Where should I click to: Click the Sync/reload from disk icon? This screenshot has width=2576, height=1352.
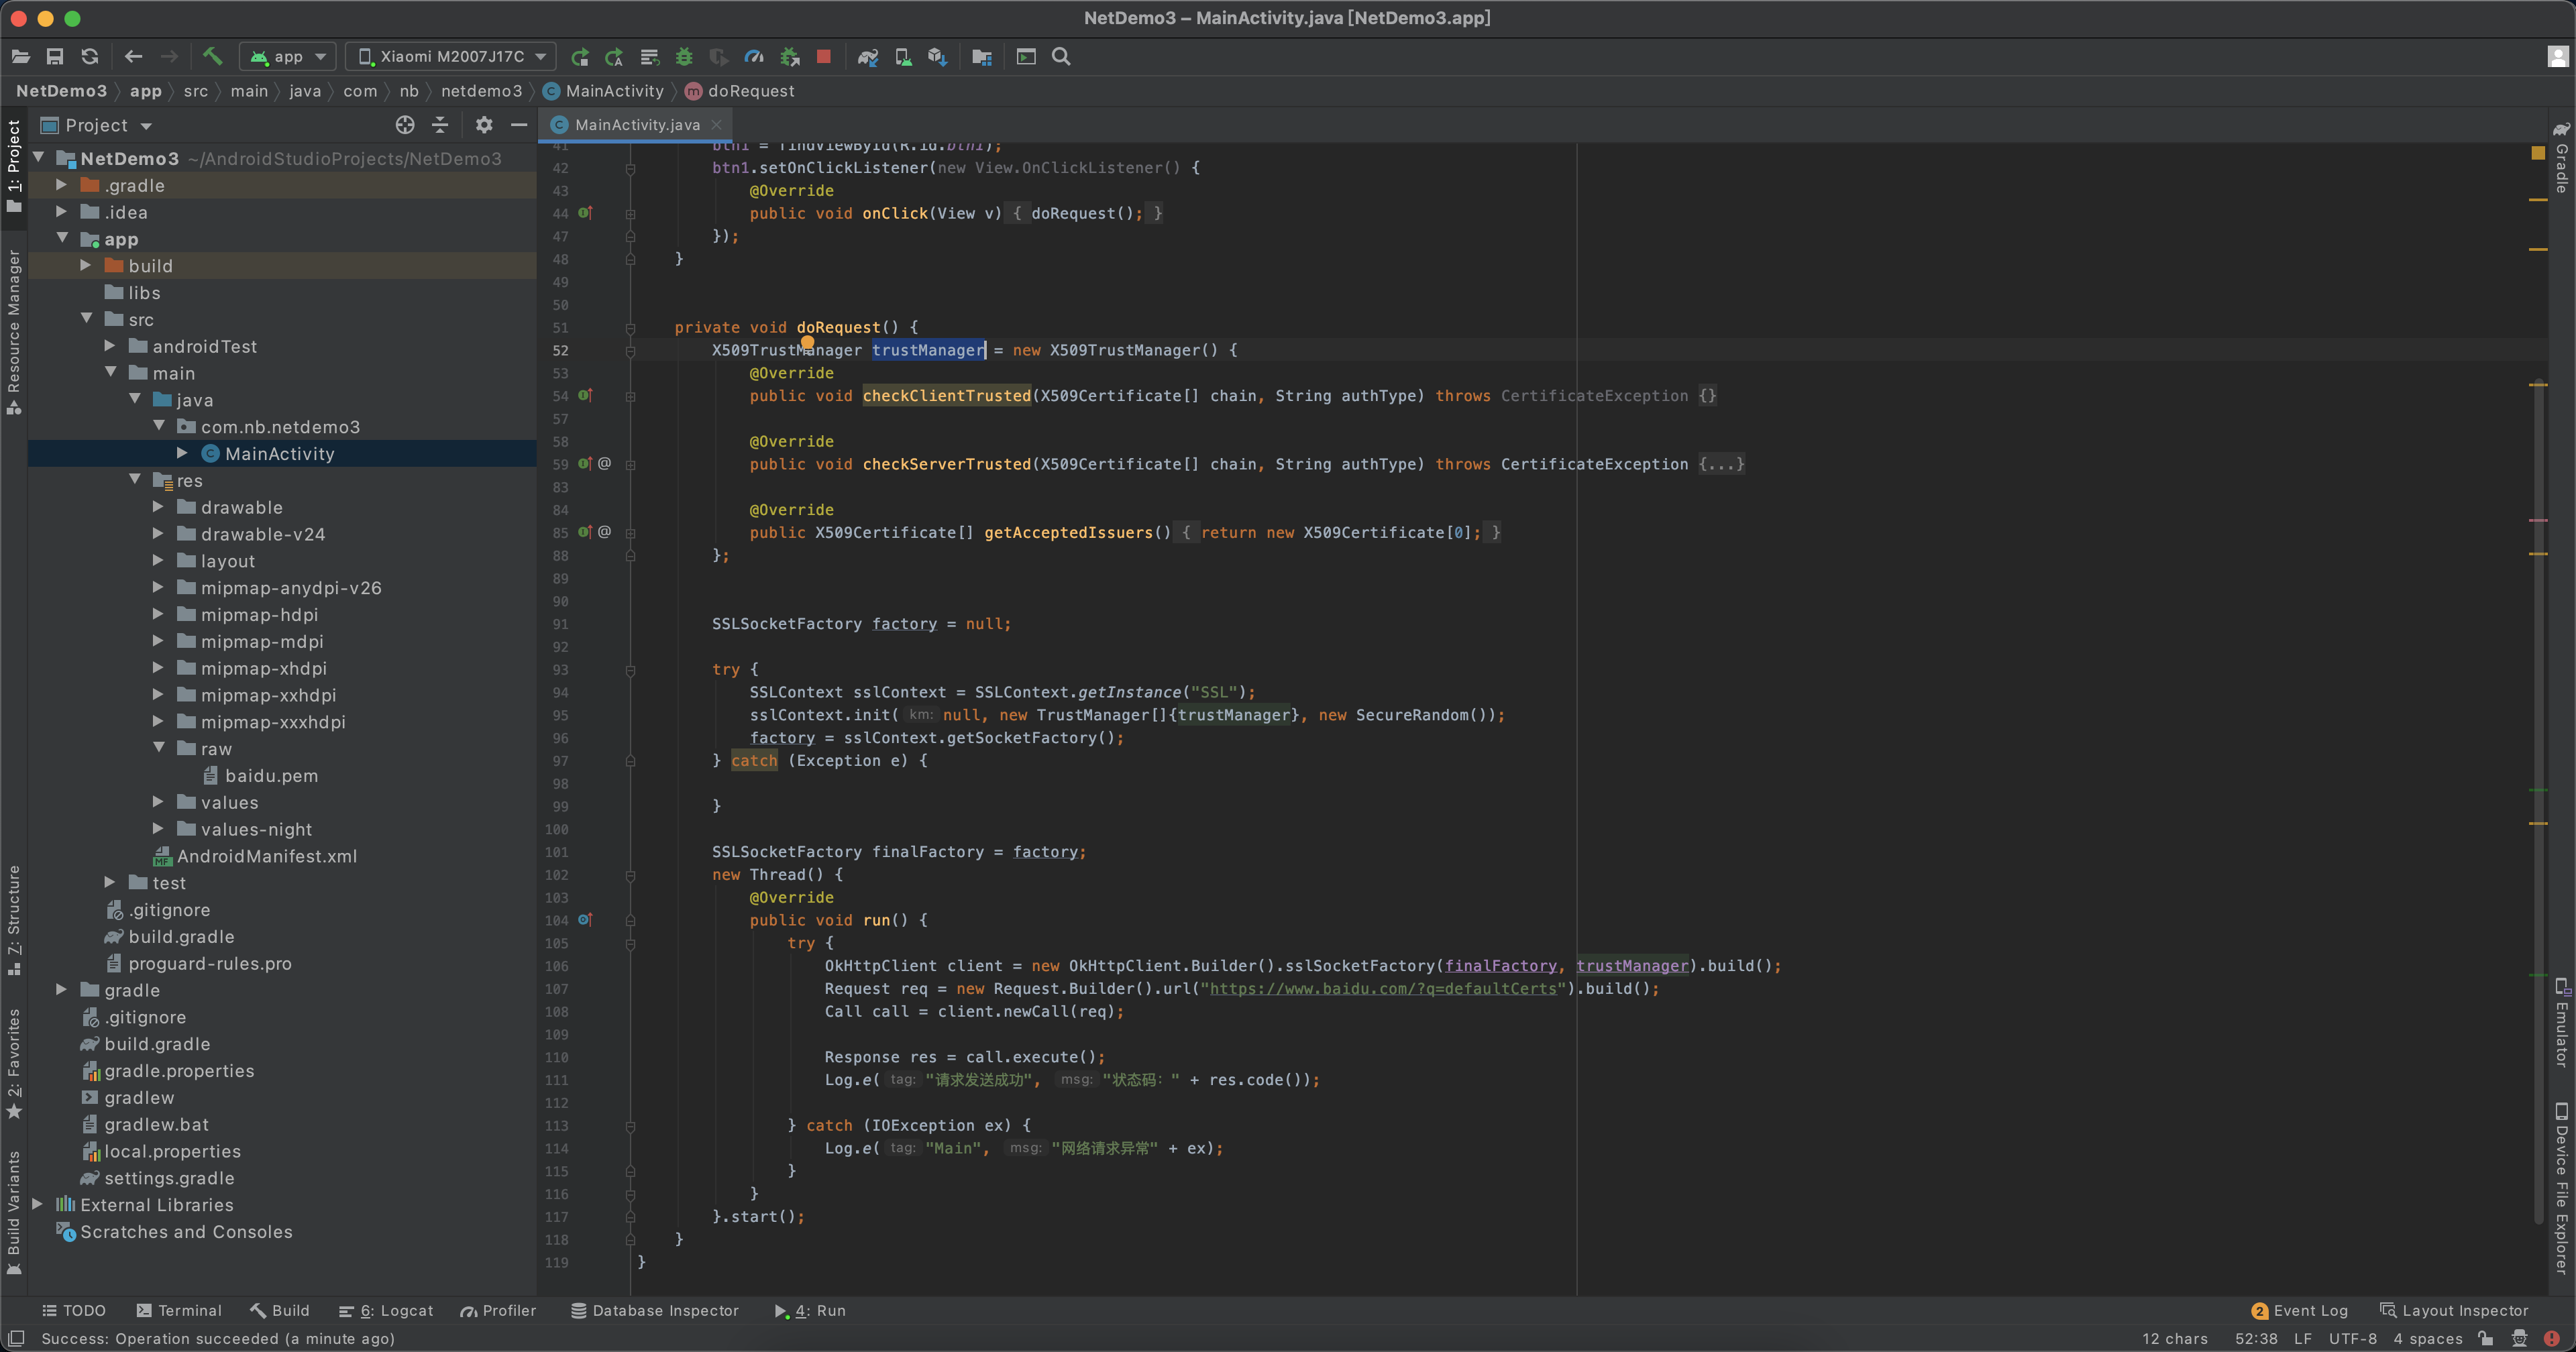pyautogui.click(x=90, y=57)
